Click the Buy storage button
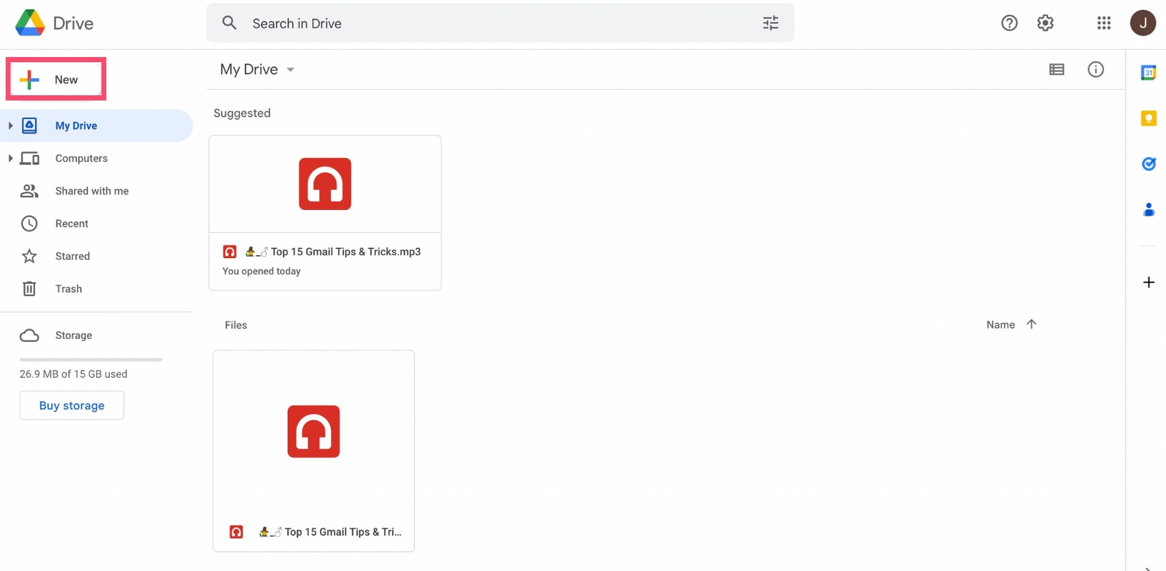 point(71,406)
